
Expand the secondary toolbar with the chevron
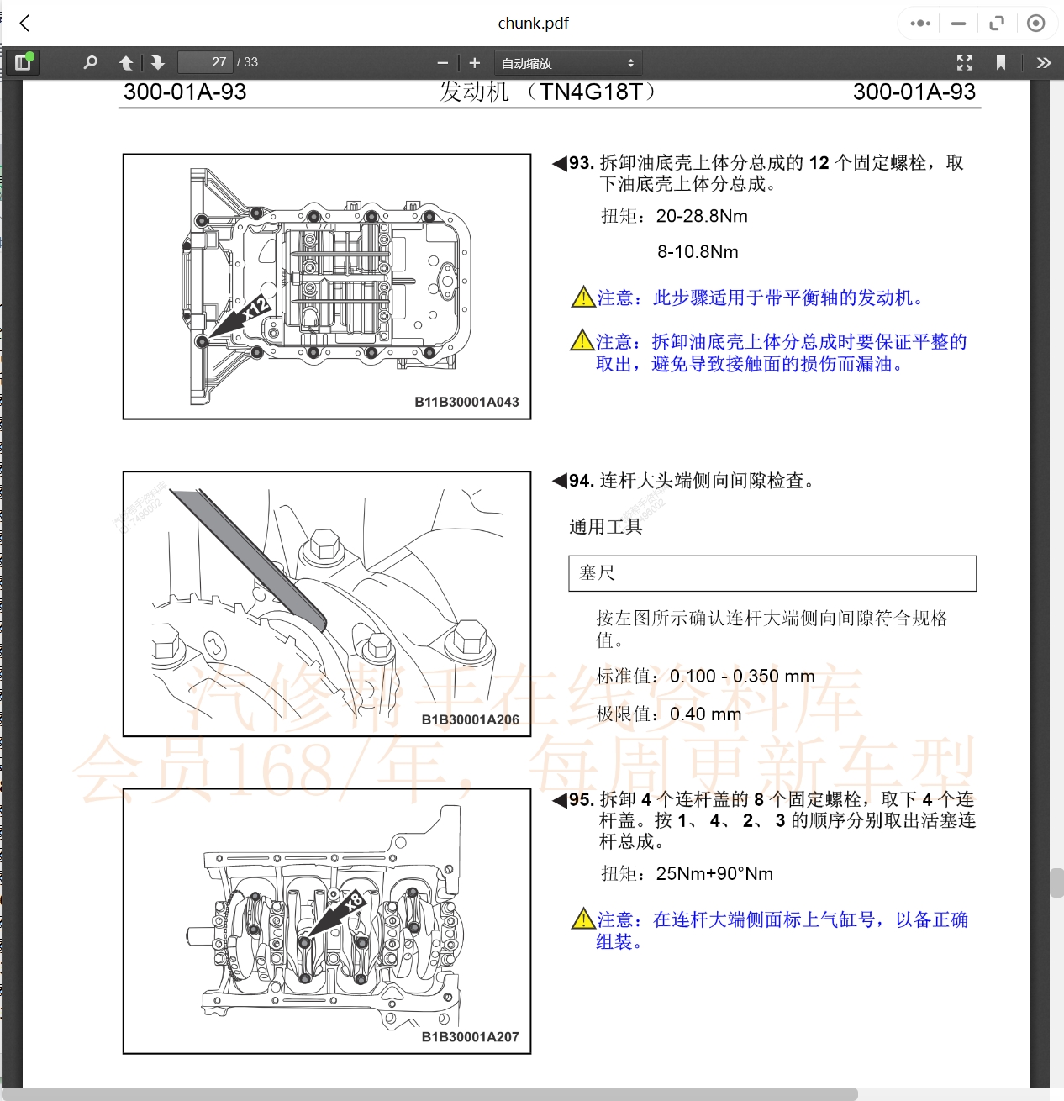[1045, 62]
